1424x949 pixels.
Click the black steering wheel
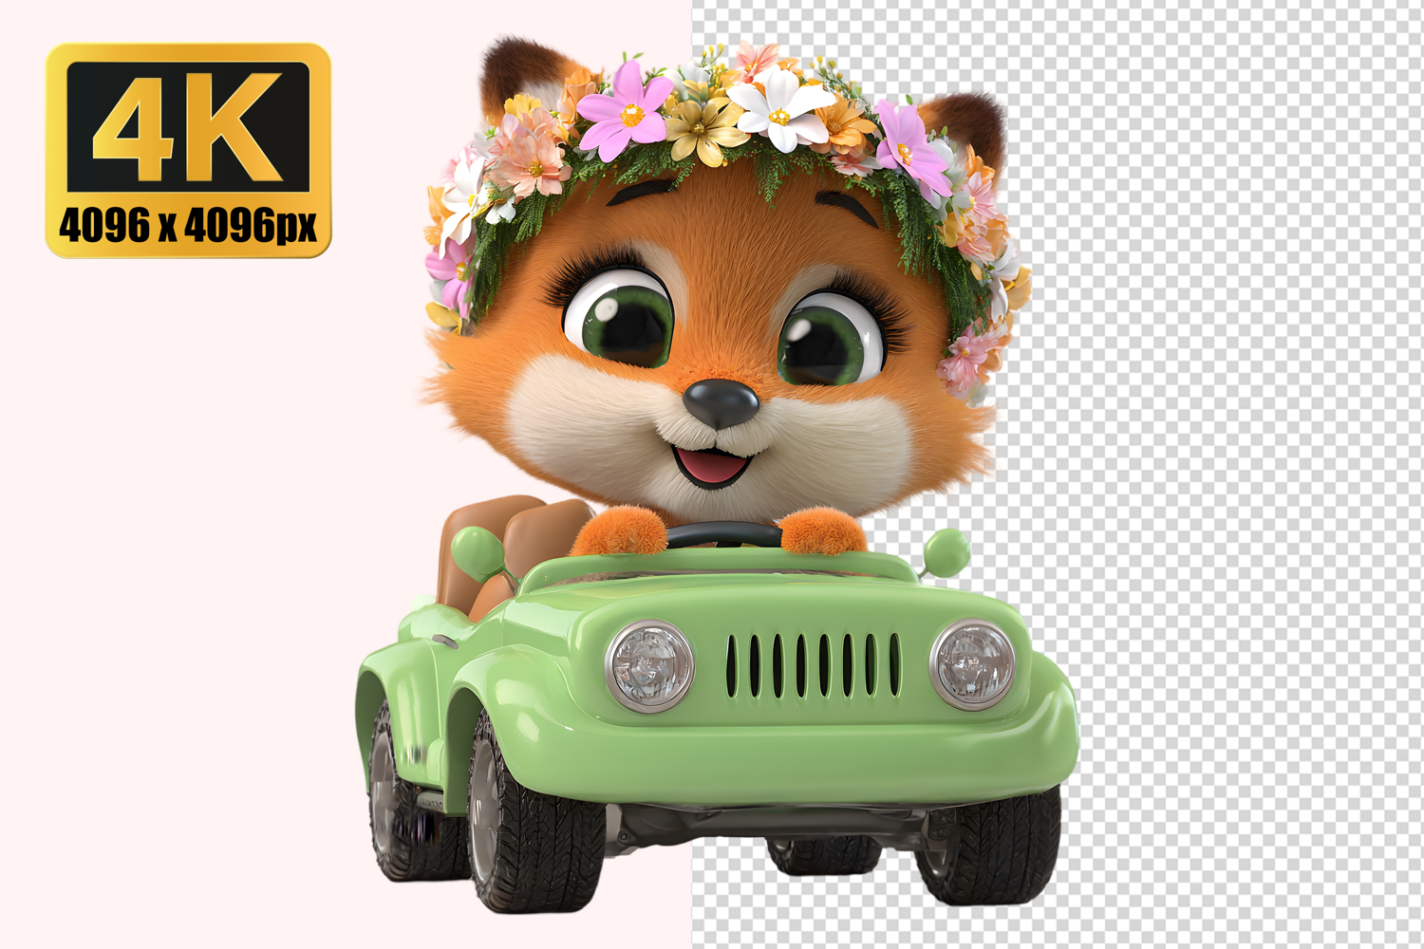point(721,535)
